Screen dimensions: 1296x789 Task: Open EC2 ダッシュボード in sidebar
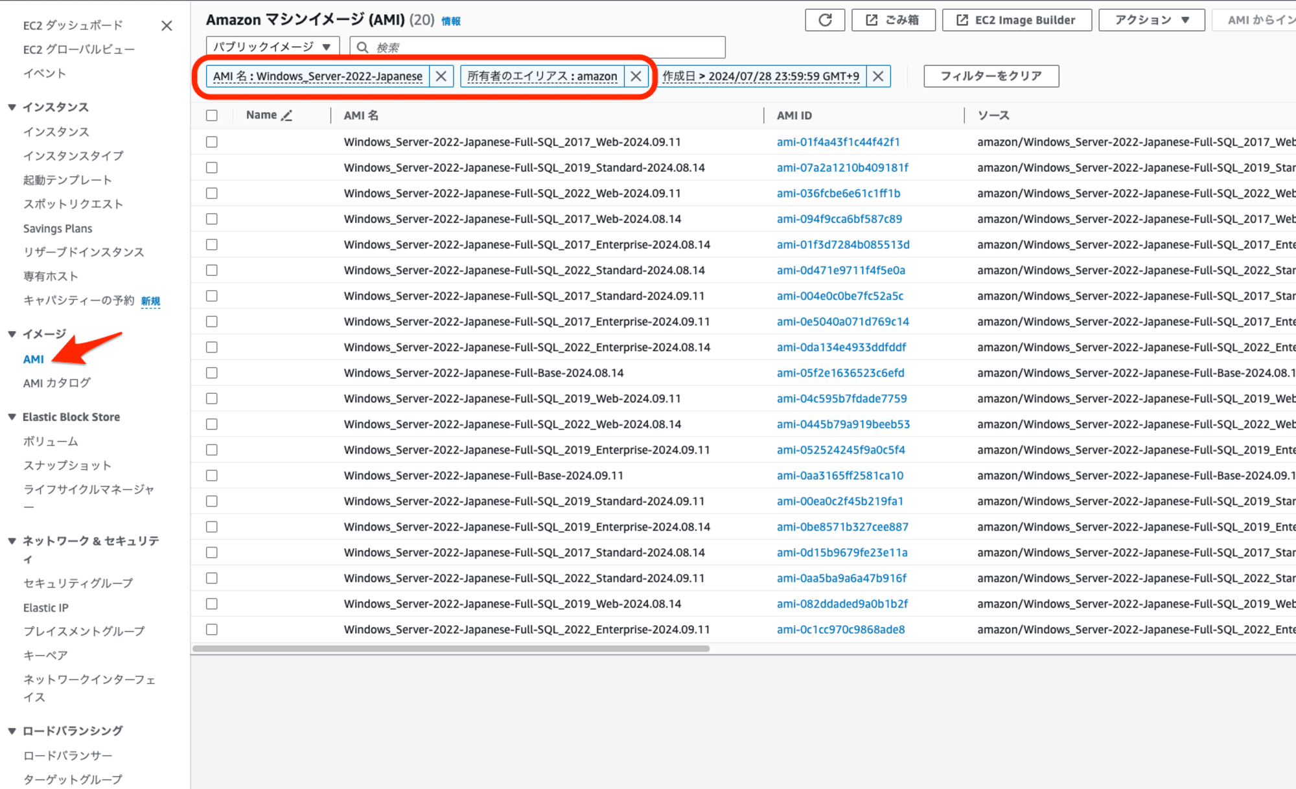coord(73,25)
